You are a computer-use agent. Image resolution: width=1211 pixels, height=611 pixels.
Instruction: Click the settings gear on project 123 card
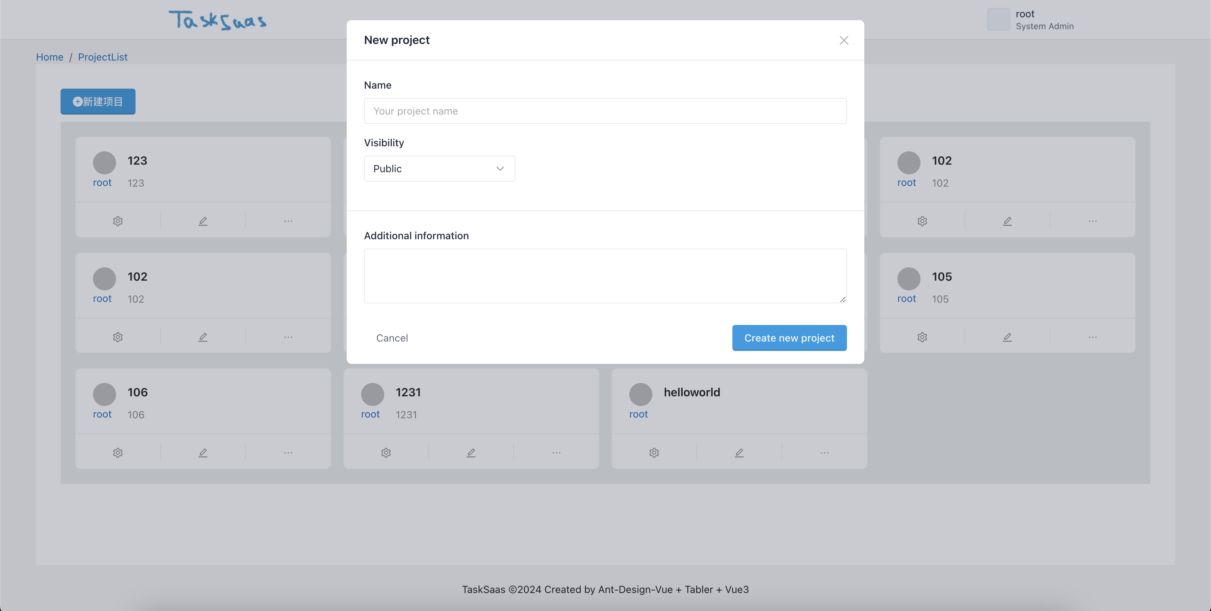[x=117, y=221]
